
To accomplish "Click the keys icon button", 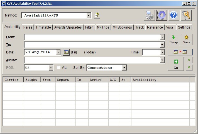I will 186,15.
